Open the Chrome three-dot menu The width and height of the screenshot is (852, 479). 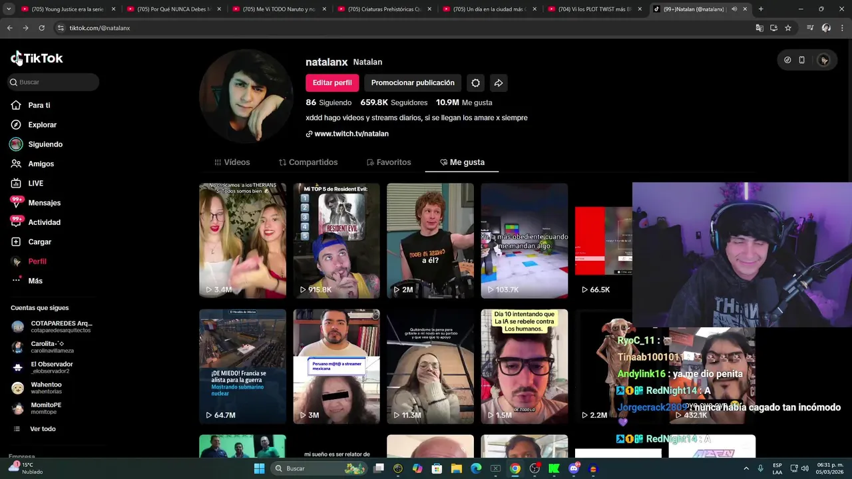(842, 28)
